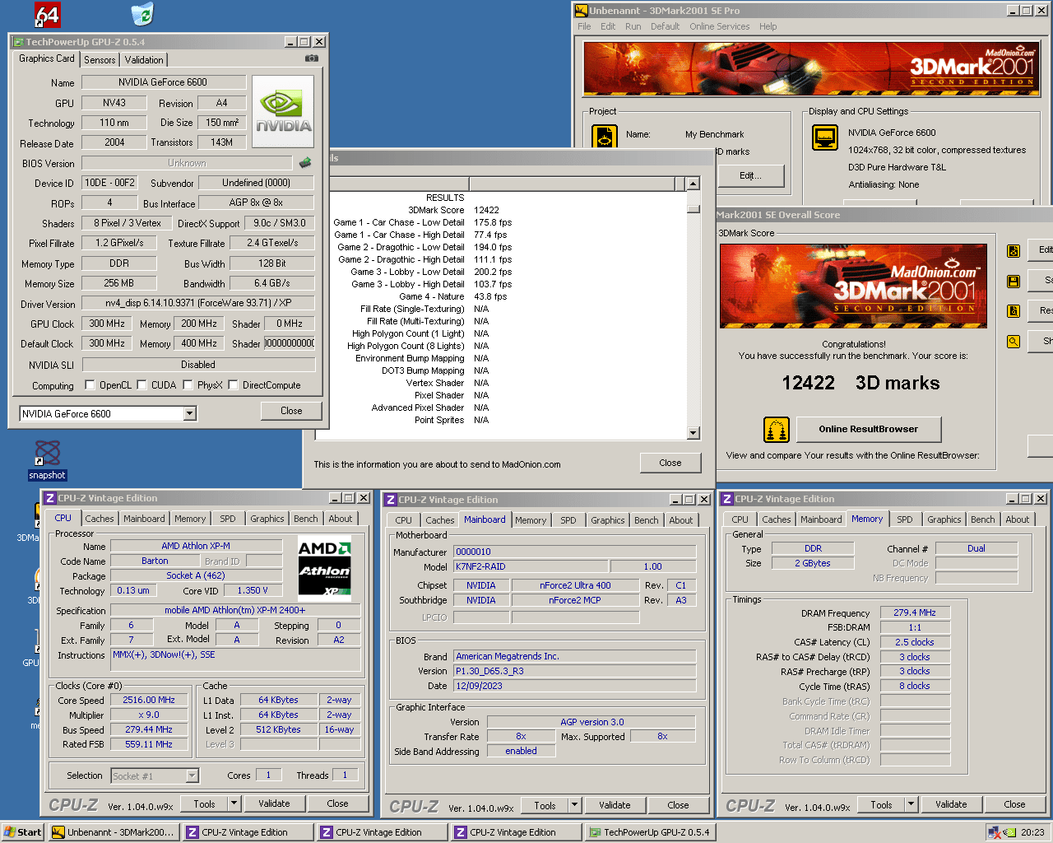Click the taskbar clock showing 20:23
Viewport: 1053px width, 843px height.
tap(1032, 832)
